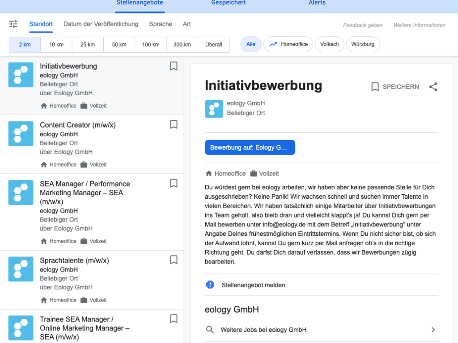Click Stellenangebot melden link
The width and height of the screenshot is (458, 343).
pos(253,285)
